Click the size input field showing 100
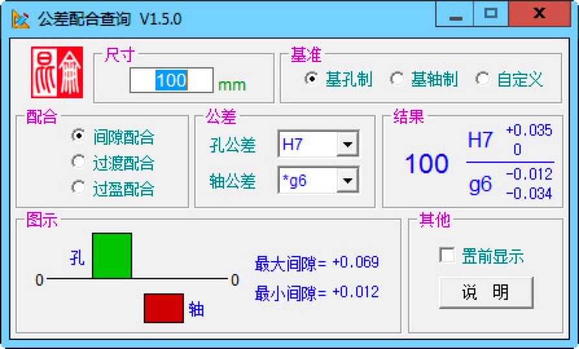This screenshot has height=349, width=579. click(x=172, y=80)
